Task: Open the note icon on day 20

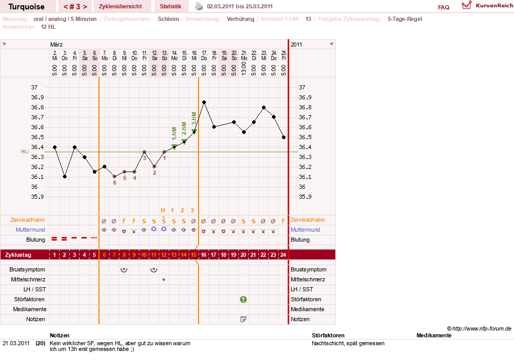Action: tap(243, 319)
